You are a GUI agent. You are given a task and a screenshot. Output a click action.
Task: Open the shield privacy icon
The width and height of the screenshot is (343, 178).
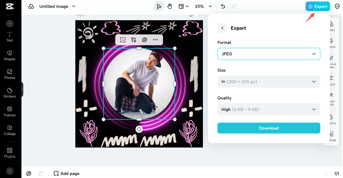[x=337, y=6]
